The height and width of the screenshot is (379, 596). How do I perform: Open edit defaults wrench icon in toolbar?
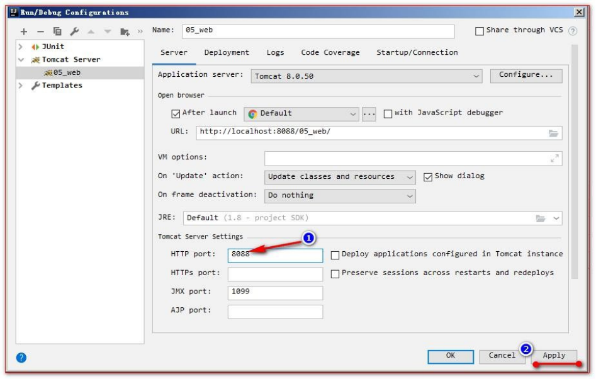tap(74, 31)
